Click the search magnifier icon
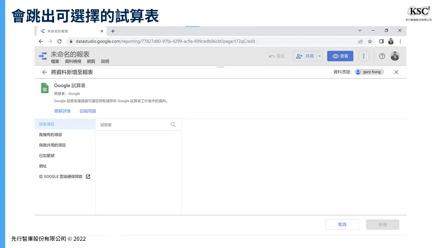The height and width of the screenshot is (248, 441). tap(173, 125)
